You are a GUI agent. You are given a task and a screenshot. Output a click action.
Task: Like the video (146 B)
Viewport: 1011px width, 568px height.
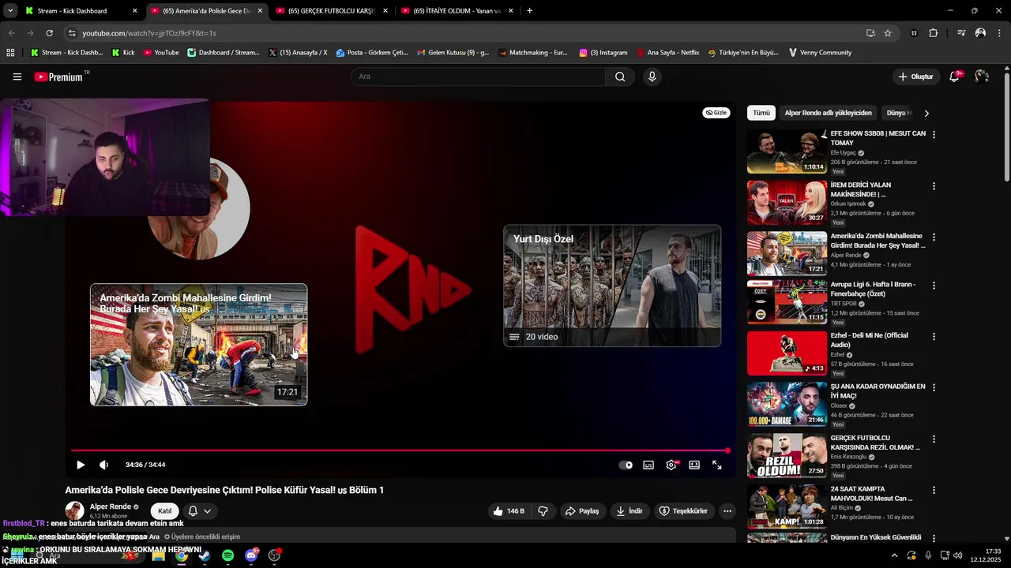click(509, 511)
